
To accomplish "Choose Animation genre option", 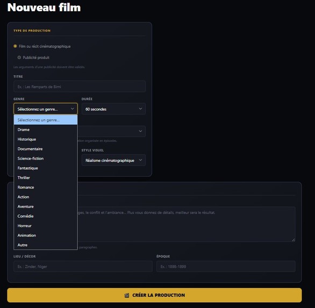I will 46,235.
